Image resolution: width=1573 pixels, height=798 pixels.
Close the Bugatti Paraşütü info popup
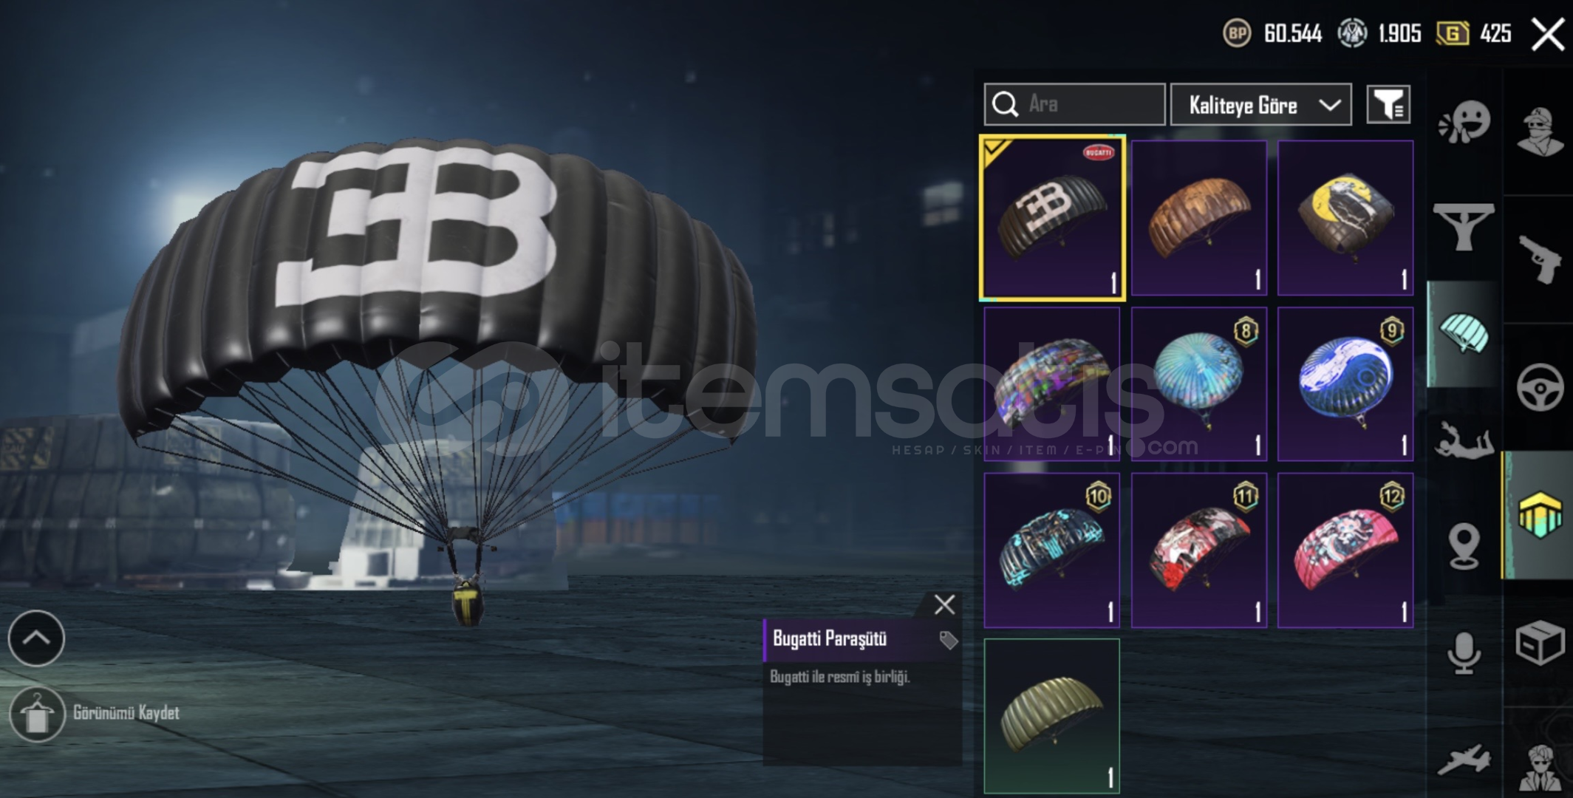(x=944, y=605)
